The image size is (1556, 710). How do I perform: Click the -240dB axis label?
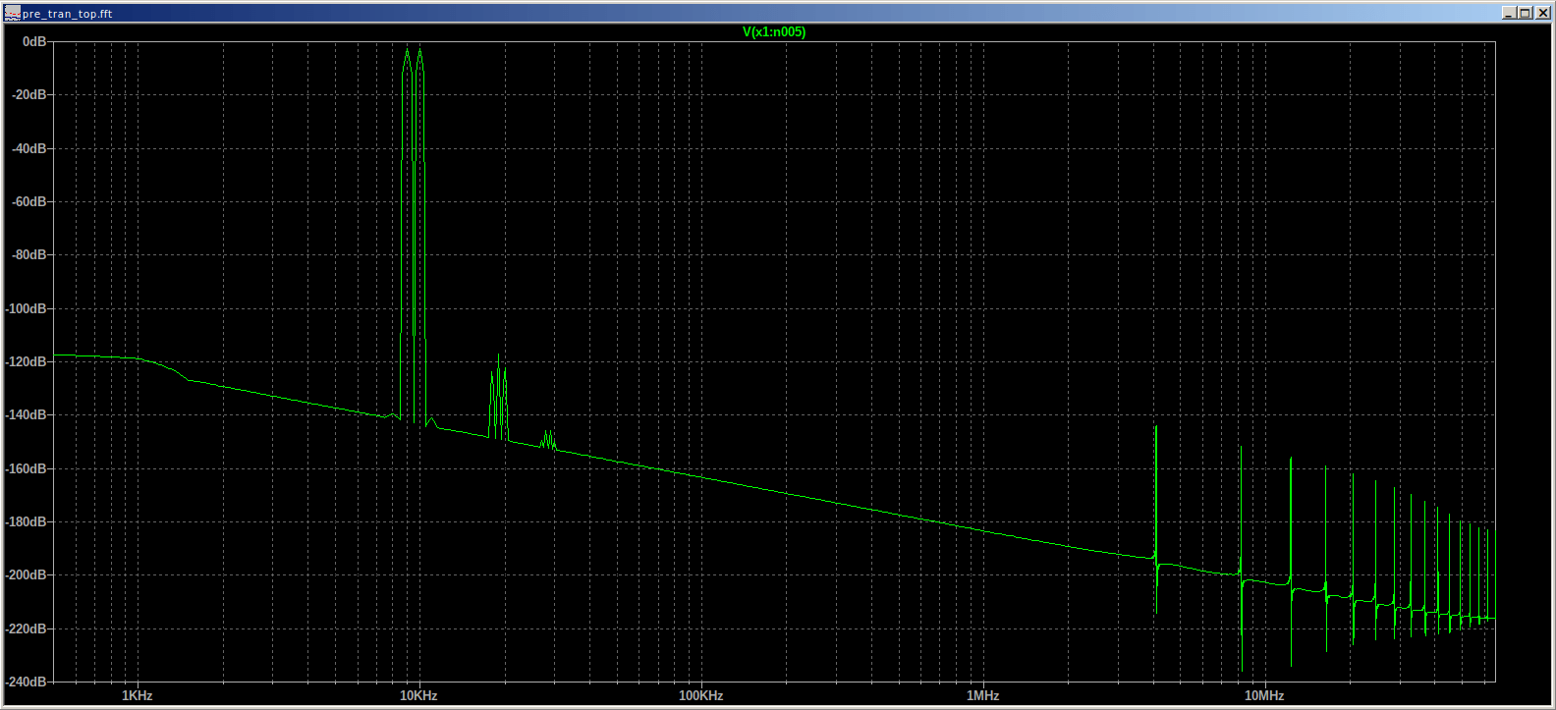(x=26, y=682)
